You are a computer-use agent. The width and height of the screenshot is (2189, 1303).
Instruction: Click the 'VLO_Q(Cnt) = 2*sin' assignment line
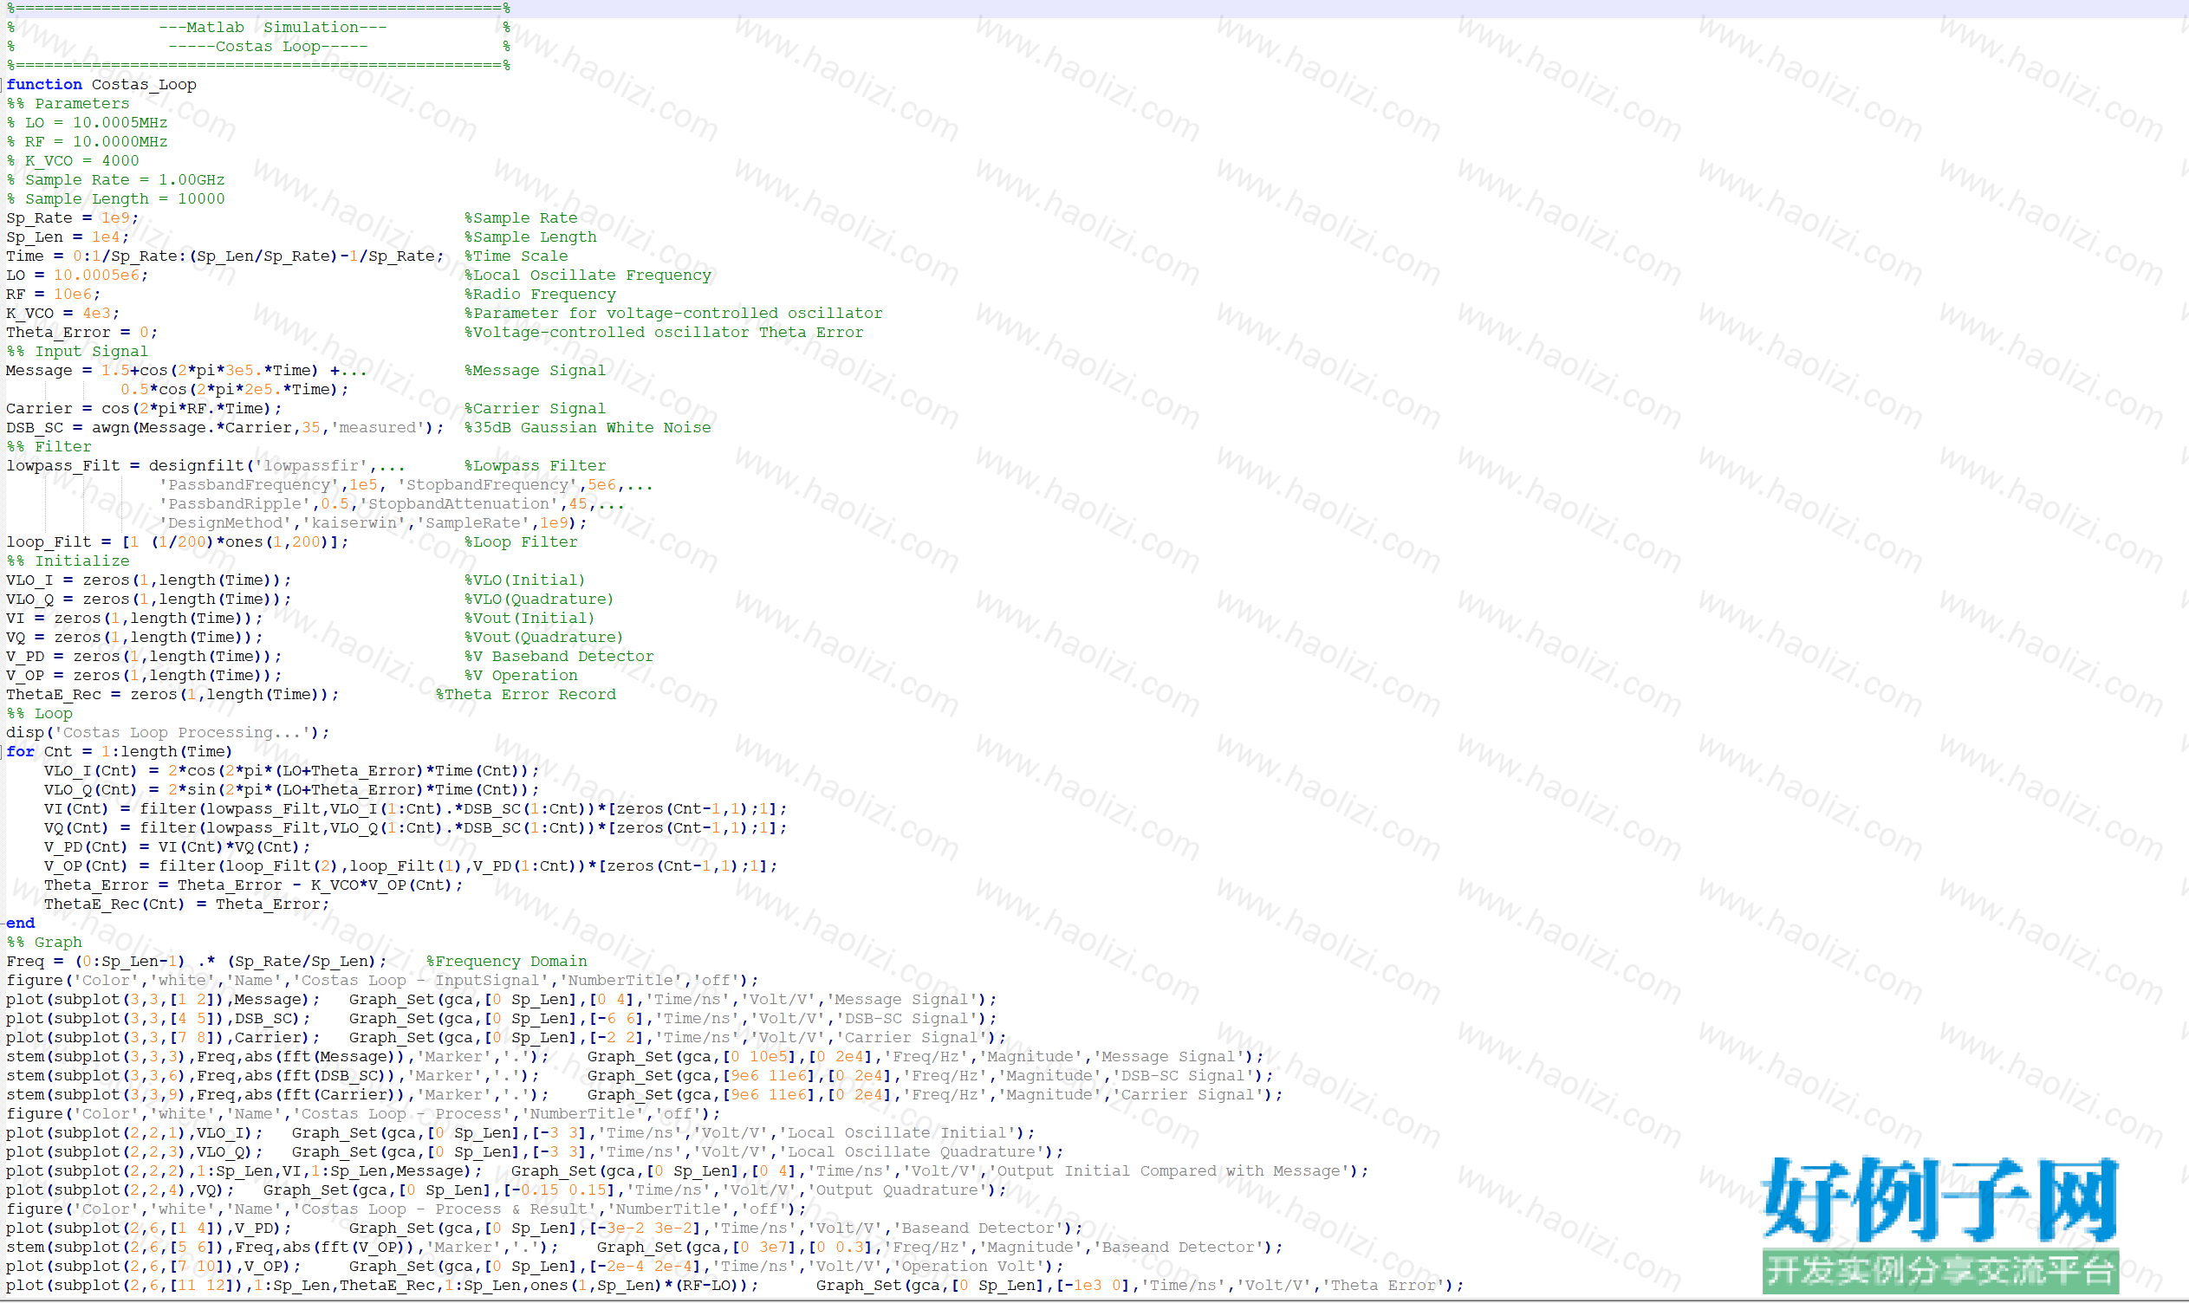coord(291,790)
